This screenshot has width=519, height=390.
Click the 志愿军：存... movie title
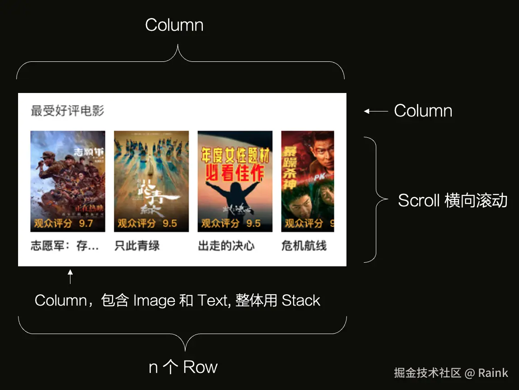click(65, 246)
